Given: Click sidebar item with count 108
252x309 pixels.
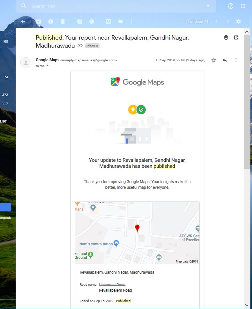Looking at the screenshot, I should coord(5,41).
